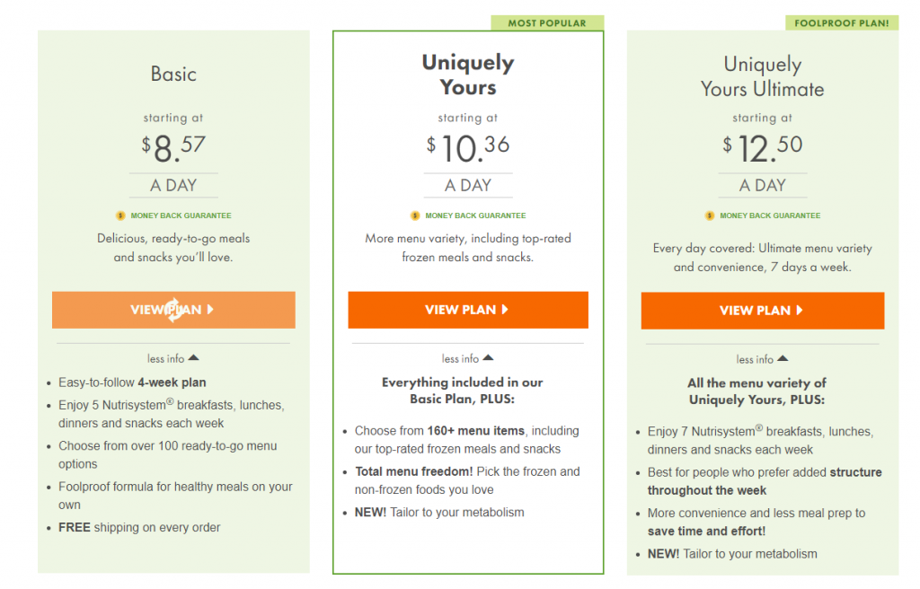Click the money back guarantee coin on Uniquely Yours
The width and height of the screenshot is (920, 589).
point(413,215)
